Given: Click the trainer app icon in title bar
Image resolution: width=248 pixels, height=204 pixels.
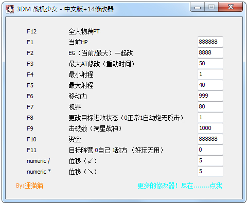Looking at the screenshot, I should [10, 9].
